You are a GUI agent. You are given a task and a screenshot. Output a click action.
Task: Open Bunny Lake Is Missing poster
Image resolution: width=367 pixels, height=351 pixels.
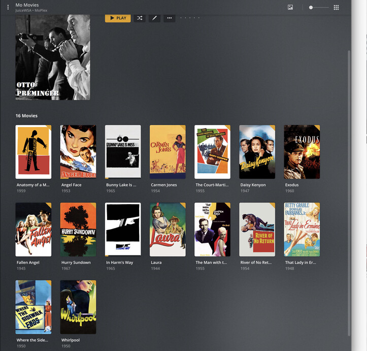coord(123,152)
